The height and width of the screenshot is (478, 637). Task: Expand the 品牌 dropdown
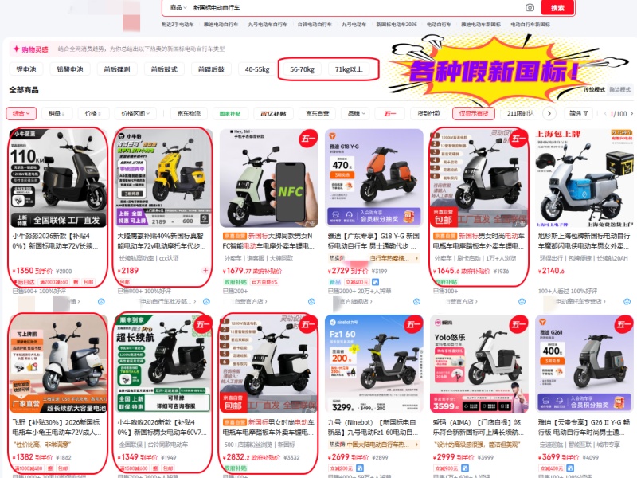[x=356, y=113]
